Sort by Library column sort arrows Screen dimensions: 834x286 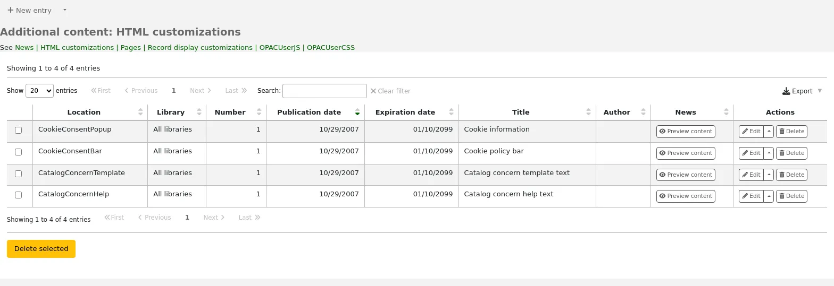199,112
